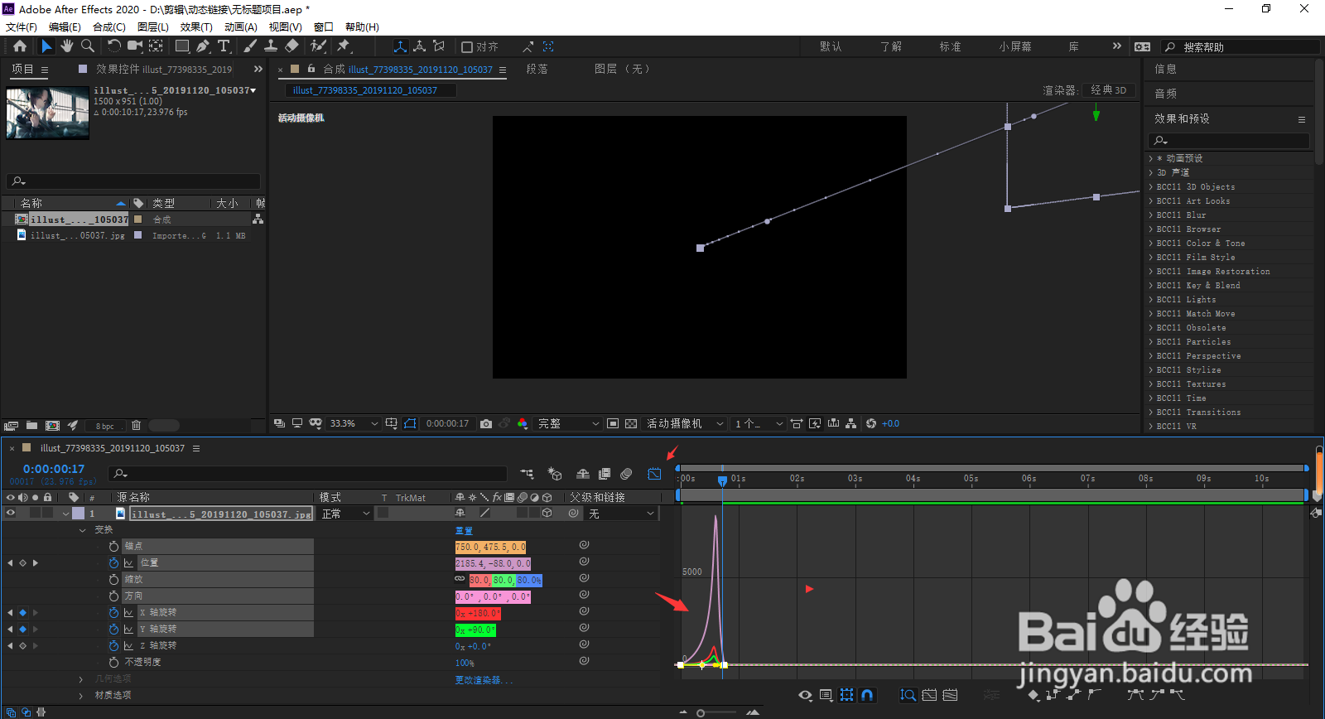The width and height of the screenshot is (1325, 719).
Task: Delete selected item with trash icon
Action: tap(136, 426)
